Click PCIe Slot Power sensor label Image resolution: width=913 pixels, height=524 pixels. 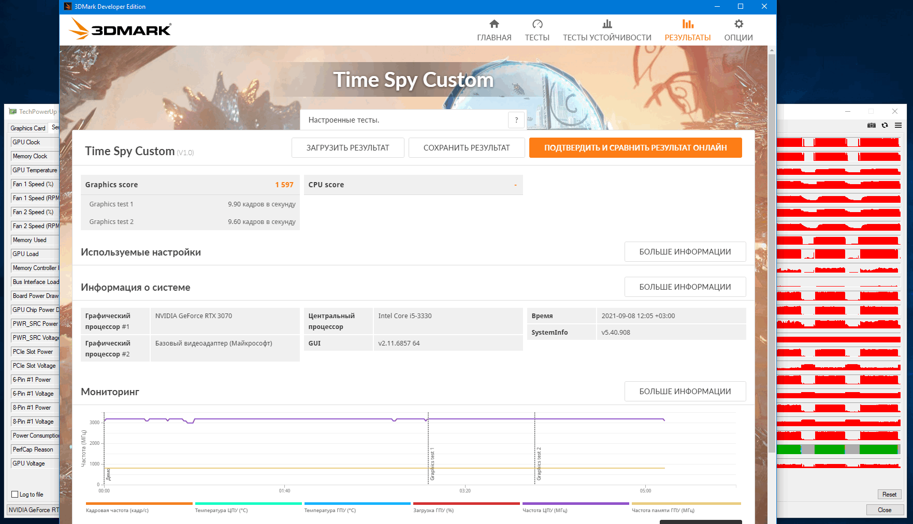pos(34,352)
